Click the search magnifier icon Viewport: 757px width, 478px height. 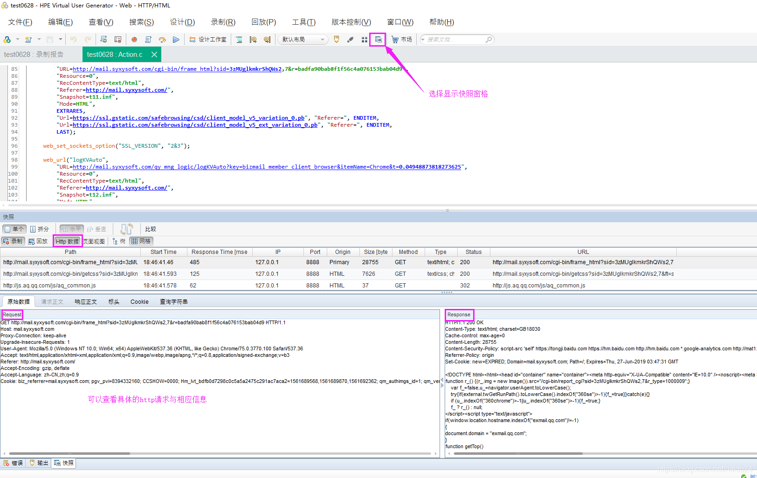[489, 40]
